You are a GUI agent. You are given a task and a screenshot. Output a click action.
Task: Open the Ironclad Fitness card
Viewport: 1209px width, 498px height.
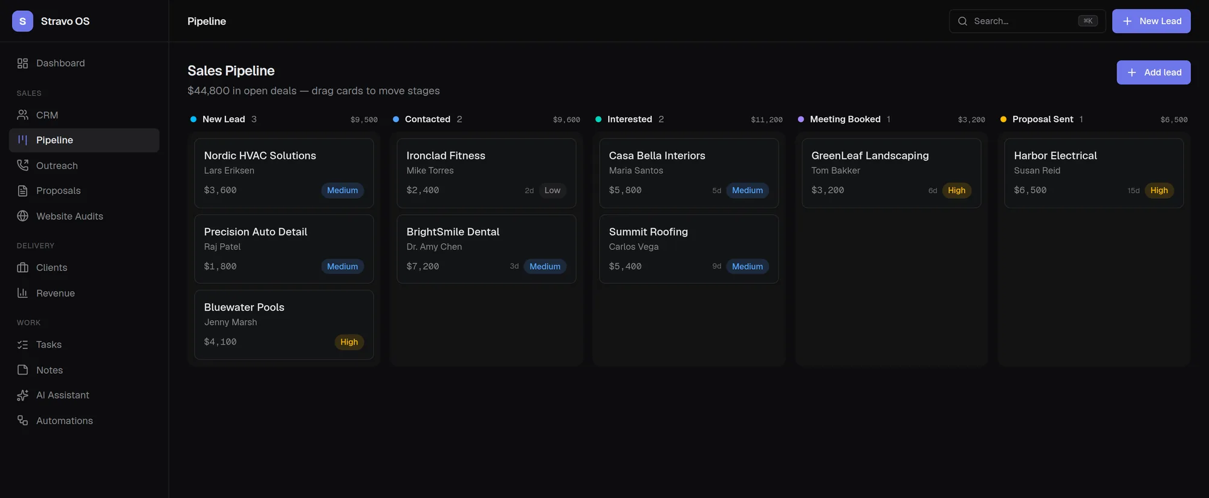click(x=486, y=173)
